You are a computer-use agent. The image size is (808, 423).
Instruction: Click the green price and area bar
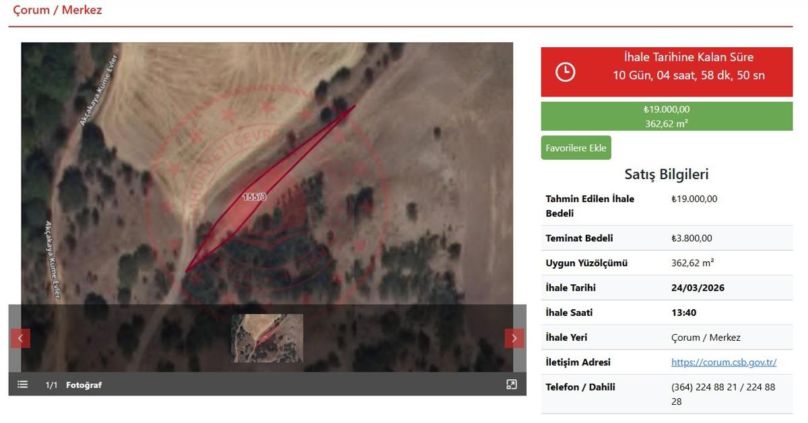point(667,116)
